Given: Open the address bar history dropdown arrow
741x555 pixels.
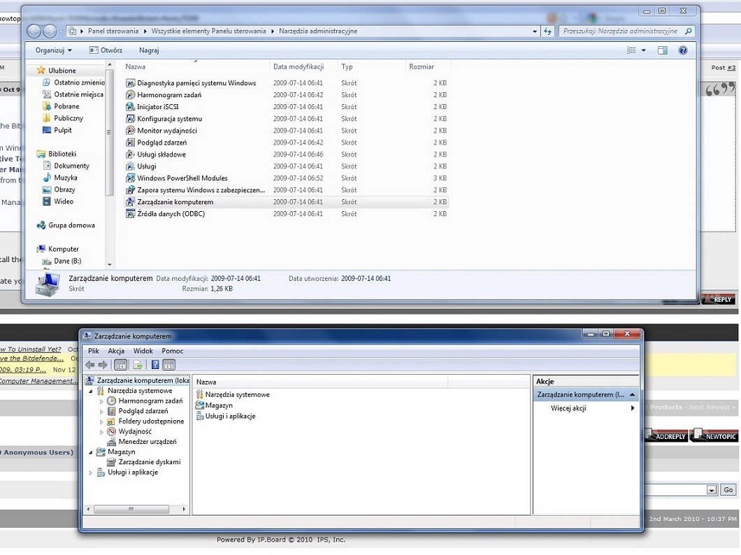Looking at the screenshot, I should click(535, 31).
